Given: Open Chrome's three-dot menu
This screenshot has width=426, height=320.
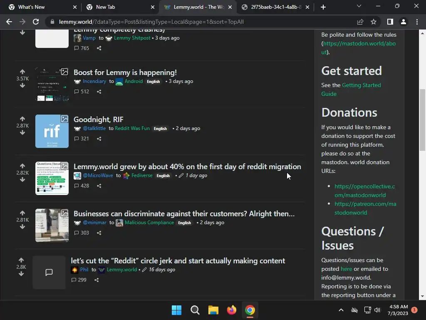Looking at the screenshot, I should 417,22.
